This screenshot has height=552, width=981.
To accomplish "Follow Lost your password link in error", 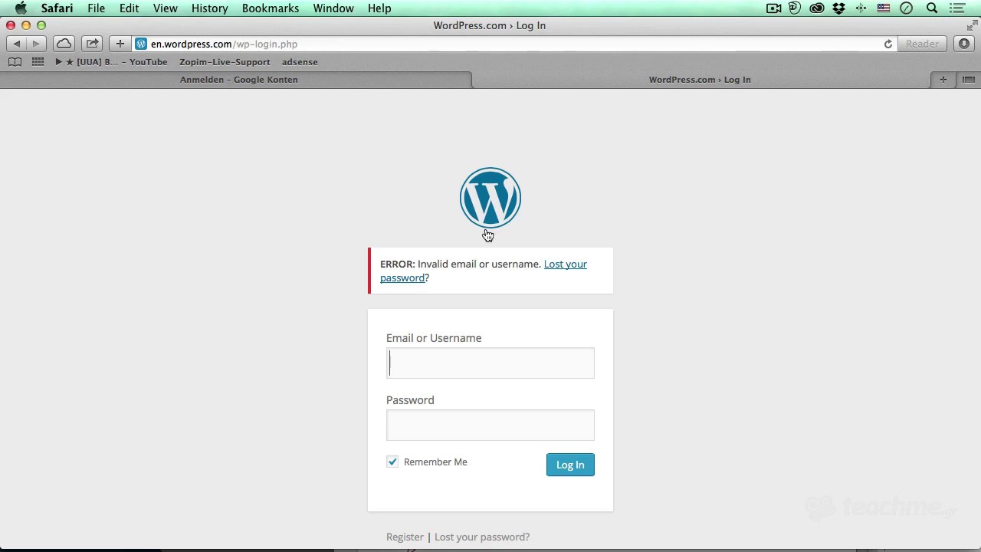I will coord(484,271).
